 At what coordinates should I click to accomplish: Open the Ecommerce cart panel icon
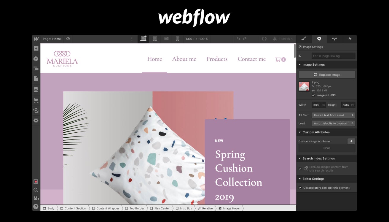tap(36, 100)
